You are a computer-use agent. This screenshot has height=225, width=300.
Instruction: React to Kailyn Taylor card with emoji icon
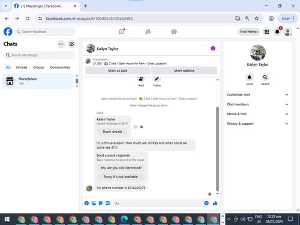[x=136, y=127]
